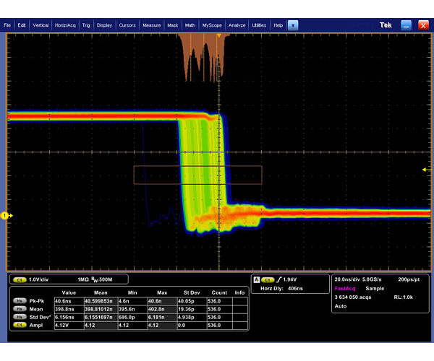This screenshot has height=361, width=434.
Task: Click the Info column header
Action: pos(239,292)
